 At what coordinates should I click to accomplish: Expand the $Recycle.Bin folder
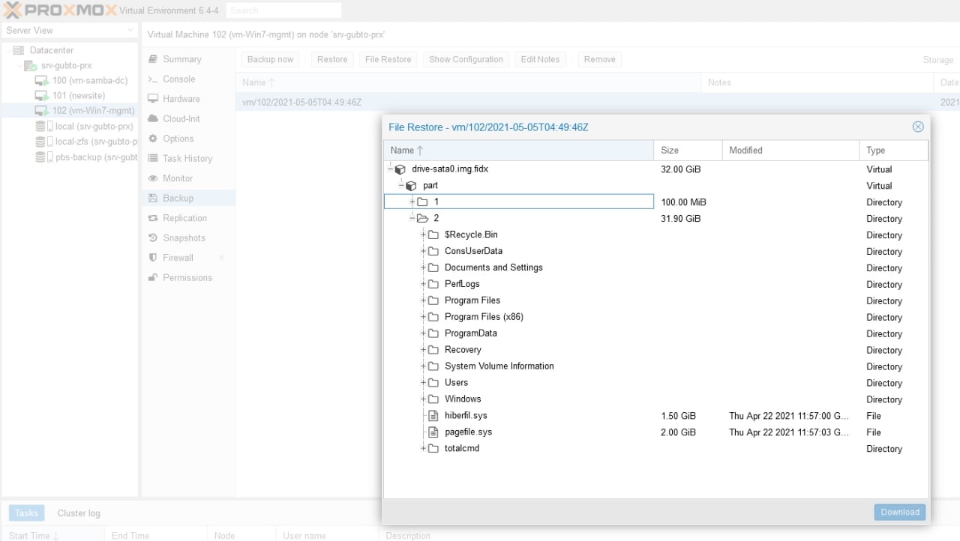tap(424, 235)
